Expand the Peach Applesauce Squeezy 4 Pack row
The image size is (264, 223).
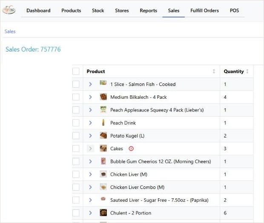click(x=90, y=110)
